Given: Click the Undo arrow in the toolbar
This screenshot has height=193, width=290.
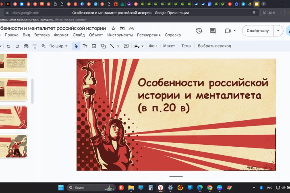Looking at the screenshot, I should pos(8,46).
